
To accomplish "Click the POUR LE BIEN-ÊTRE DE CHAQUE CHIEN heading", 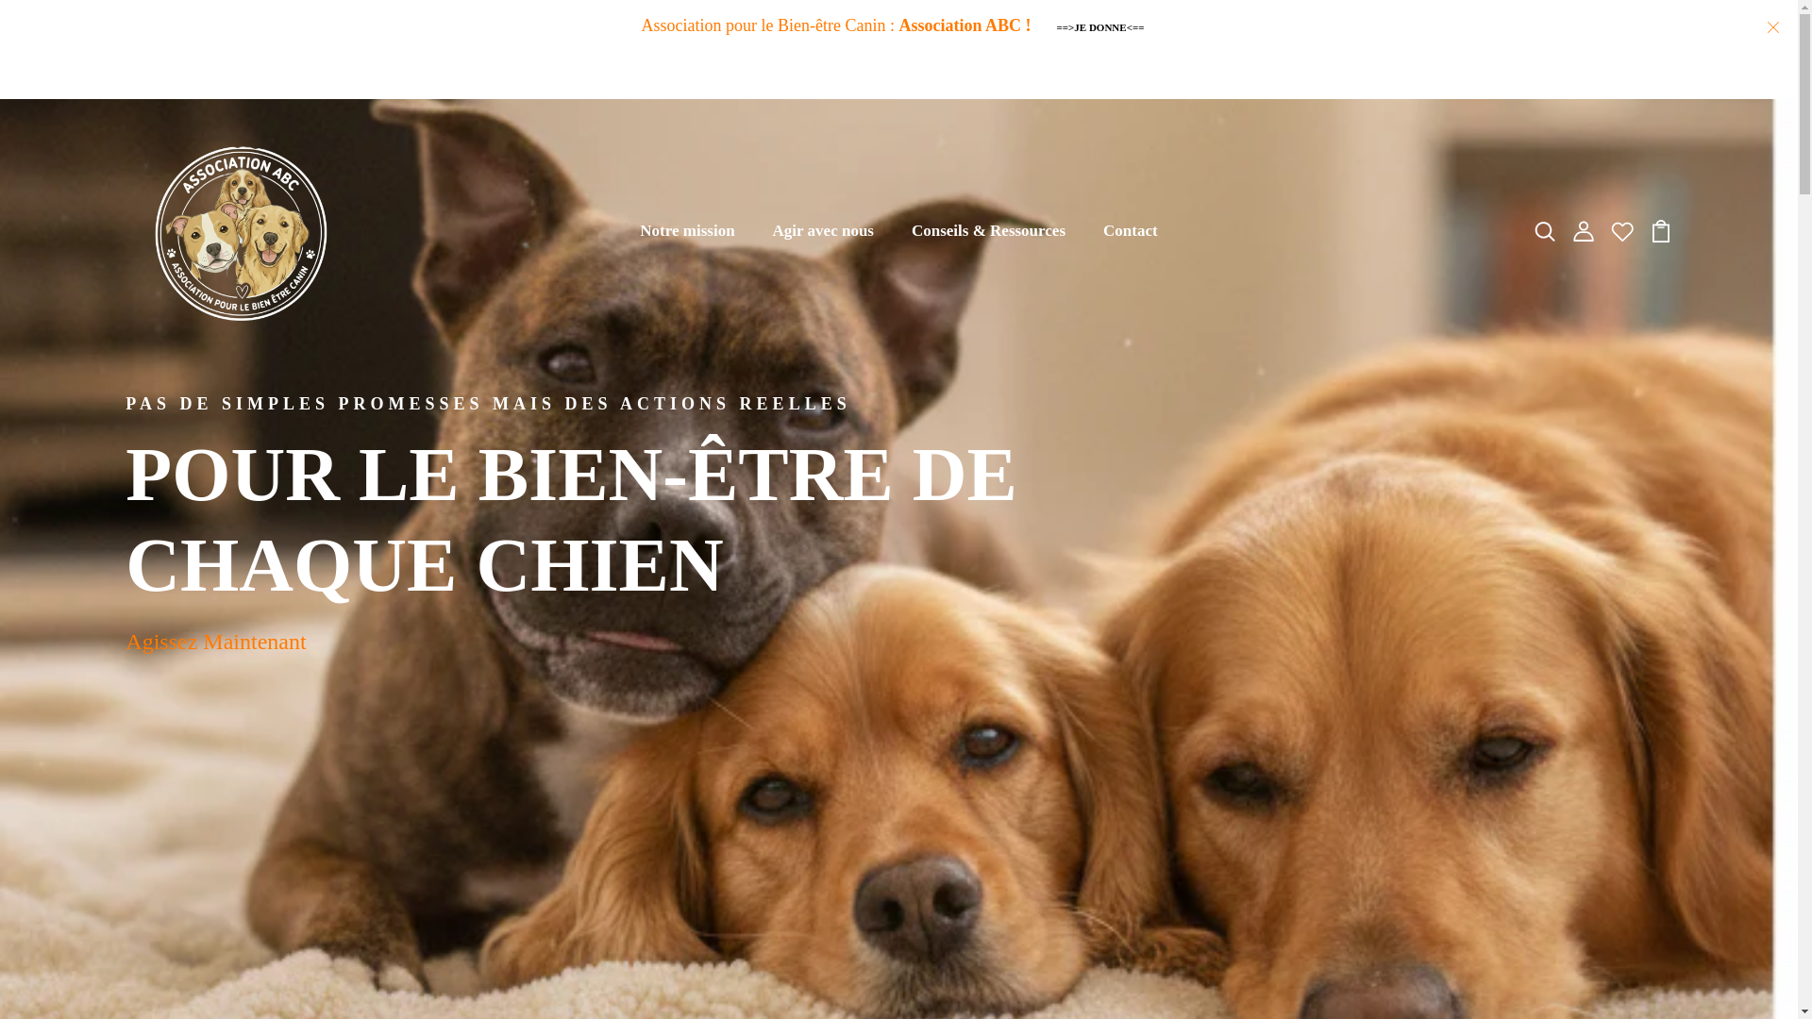I will [x=571, y=519].
